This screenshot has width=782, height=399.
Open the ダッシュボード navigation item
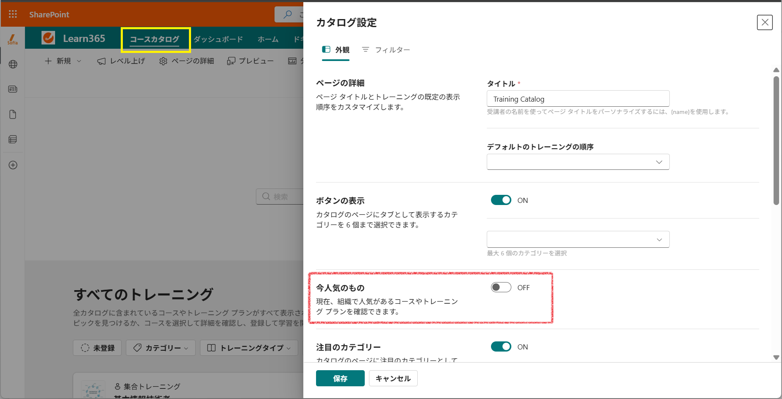pos(218,39)
